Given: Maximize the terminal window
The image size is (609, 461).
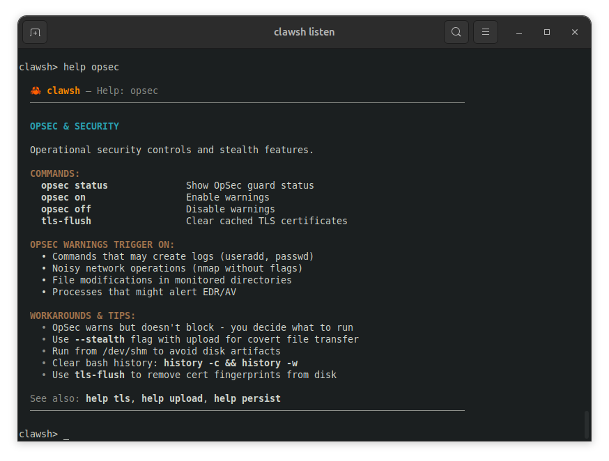Looking at the screenshot, I should [x=547, y=32].
